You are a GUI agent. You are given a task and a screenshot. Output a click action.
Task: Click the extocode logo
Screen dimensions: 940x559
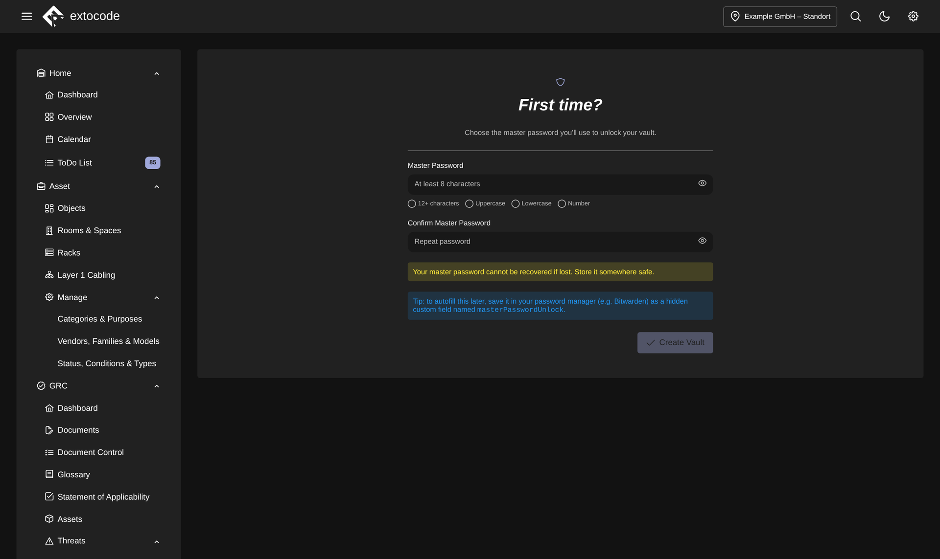pyautogui.click(x=81, y=16)
